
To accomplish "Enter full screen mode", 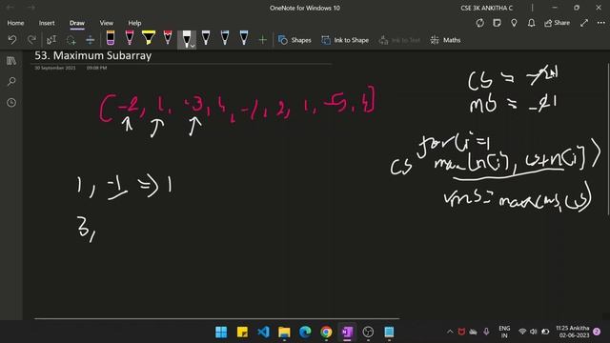I will [x=584, y=23].
